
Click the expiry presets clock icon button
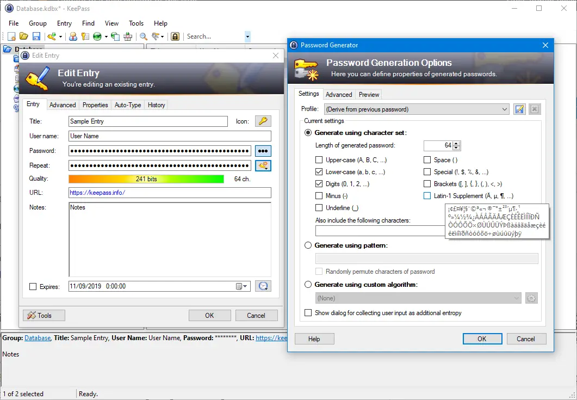263,286
